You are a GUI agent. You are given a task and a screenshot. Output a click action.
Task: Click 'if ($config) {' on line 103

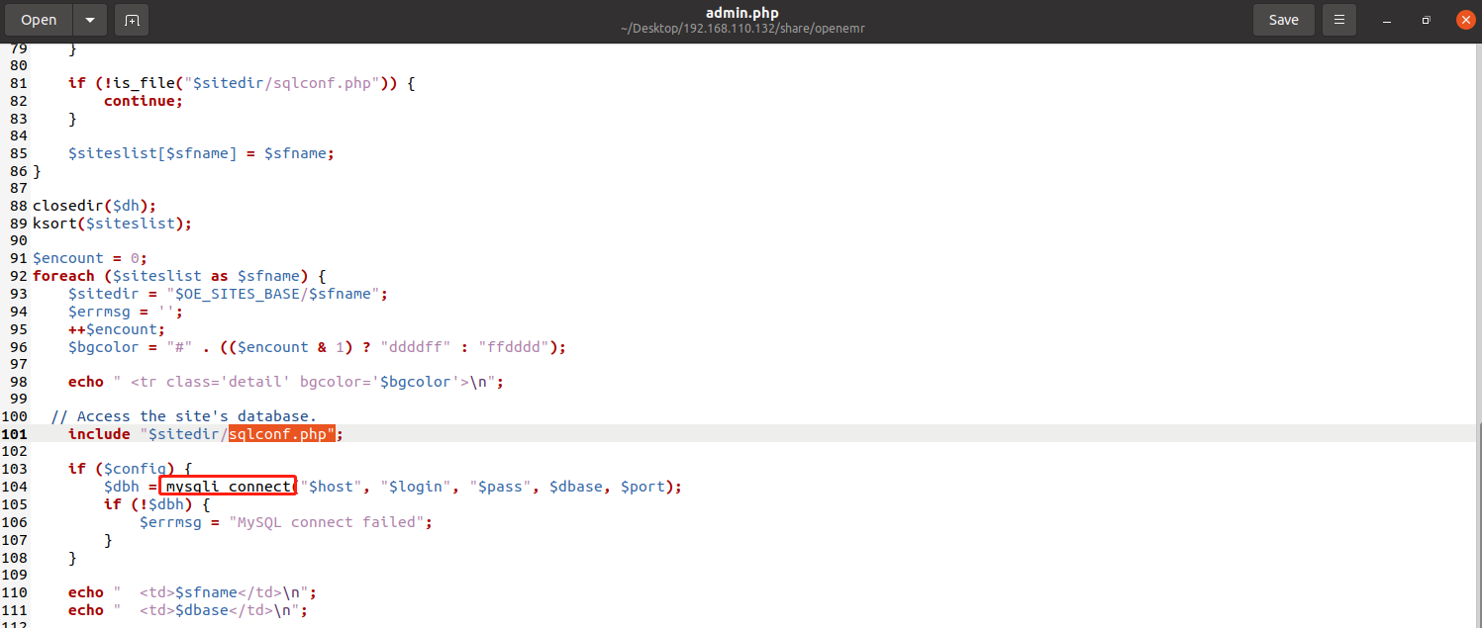[x=130, y=469]
